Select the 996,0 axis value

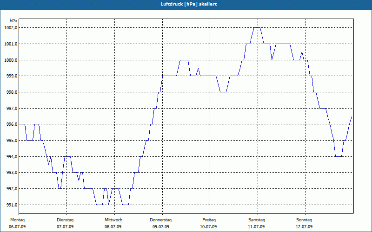[12, 124]
